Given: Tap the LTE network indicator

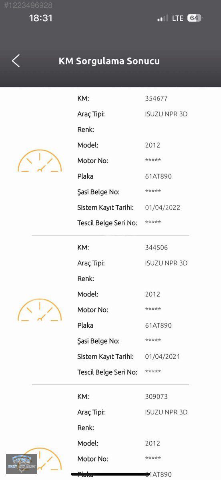Looking at the screenshot, I should [178, 18].
